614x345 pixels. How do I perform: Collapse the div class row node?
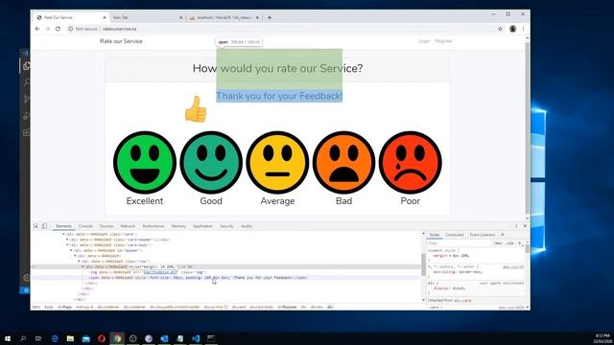79,262
